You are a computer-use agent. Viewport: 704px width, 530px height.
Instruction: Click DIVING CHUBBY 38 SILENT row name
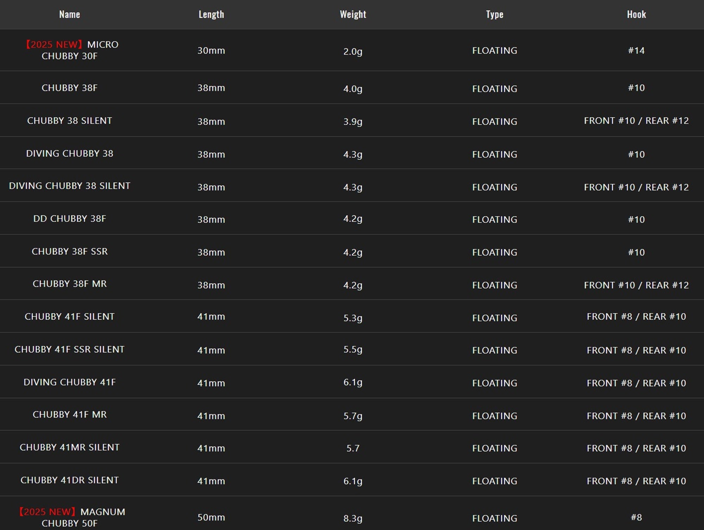point(69,186)
